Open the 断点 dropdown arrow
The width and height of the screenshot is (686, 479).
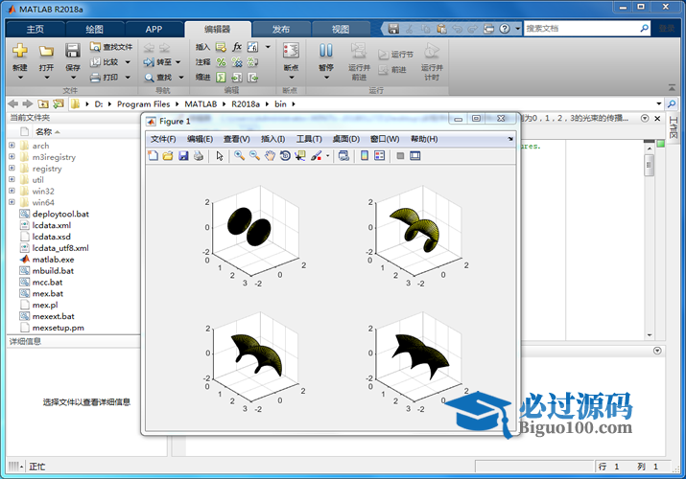point(292,78)
